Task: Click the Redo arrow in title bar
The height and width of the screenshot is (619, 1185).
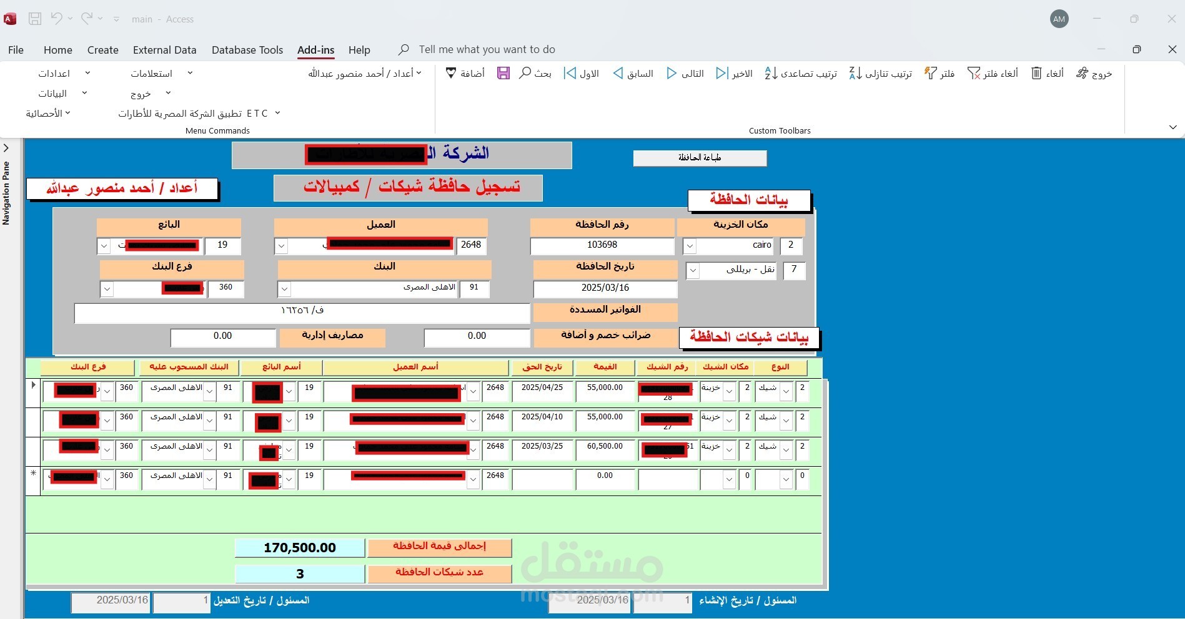Action: (86, 19)
